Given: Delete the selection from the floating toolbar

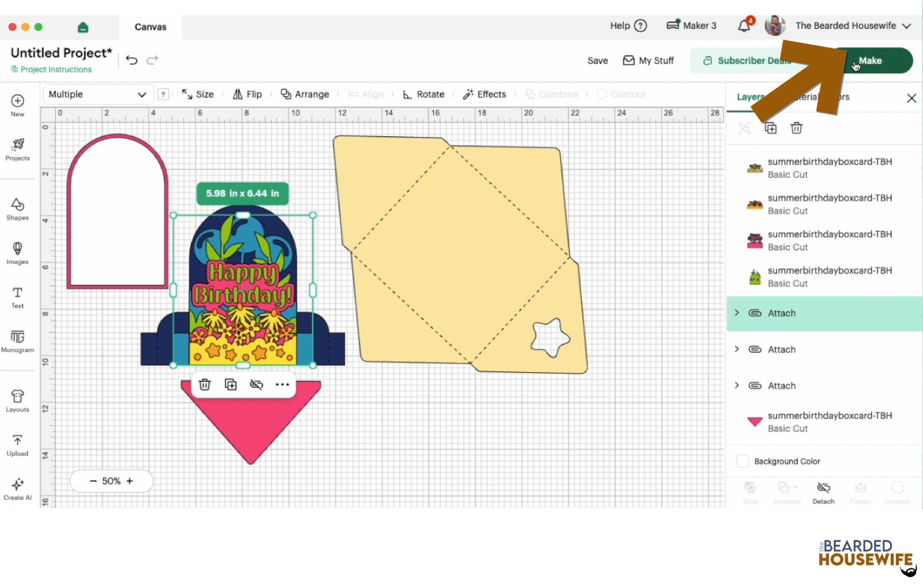Looking at the screenshot, I should (205, 384).
